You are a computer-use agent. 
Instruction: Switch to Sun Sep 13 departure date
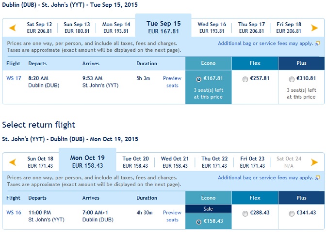click(x=77, y=28)
